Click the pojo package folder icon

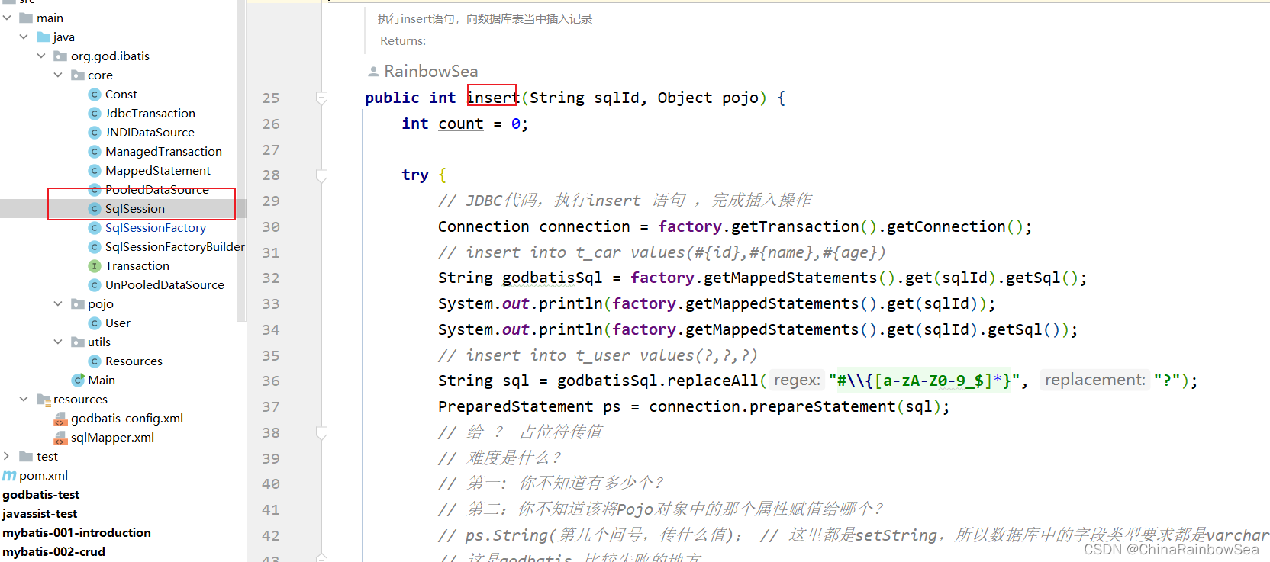point(77,303)
